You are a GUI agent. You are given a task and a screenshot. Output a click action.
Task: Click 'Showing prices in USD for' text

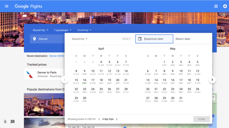82,119
